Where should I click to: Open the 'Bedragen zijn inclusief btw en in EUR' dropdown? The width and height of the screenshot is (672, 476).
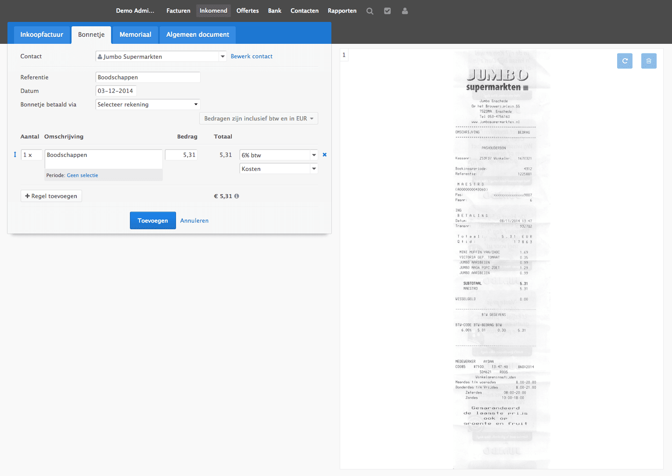coord(259,118)
